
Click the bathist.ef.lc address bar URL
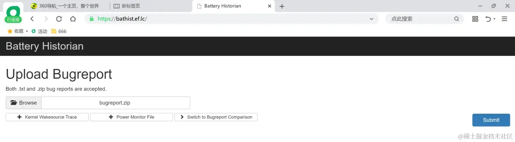(122, 19)
